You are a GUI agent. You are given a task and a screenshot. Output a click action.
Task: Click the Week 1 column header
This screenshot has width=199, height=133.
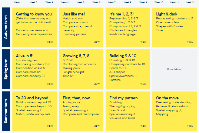point(18,2)
